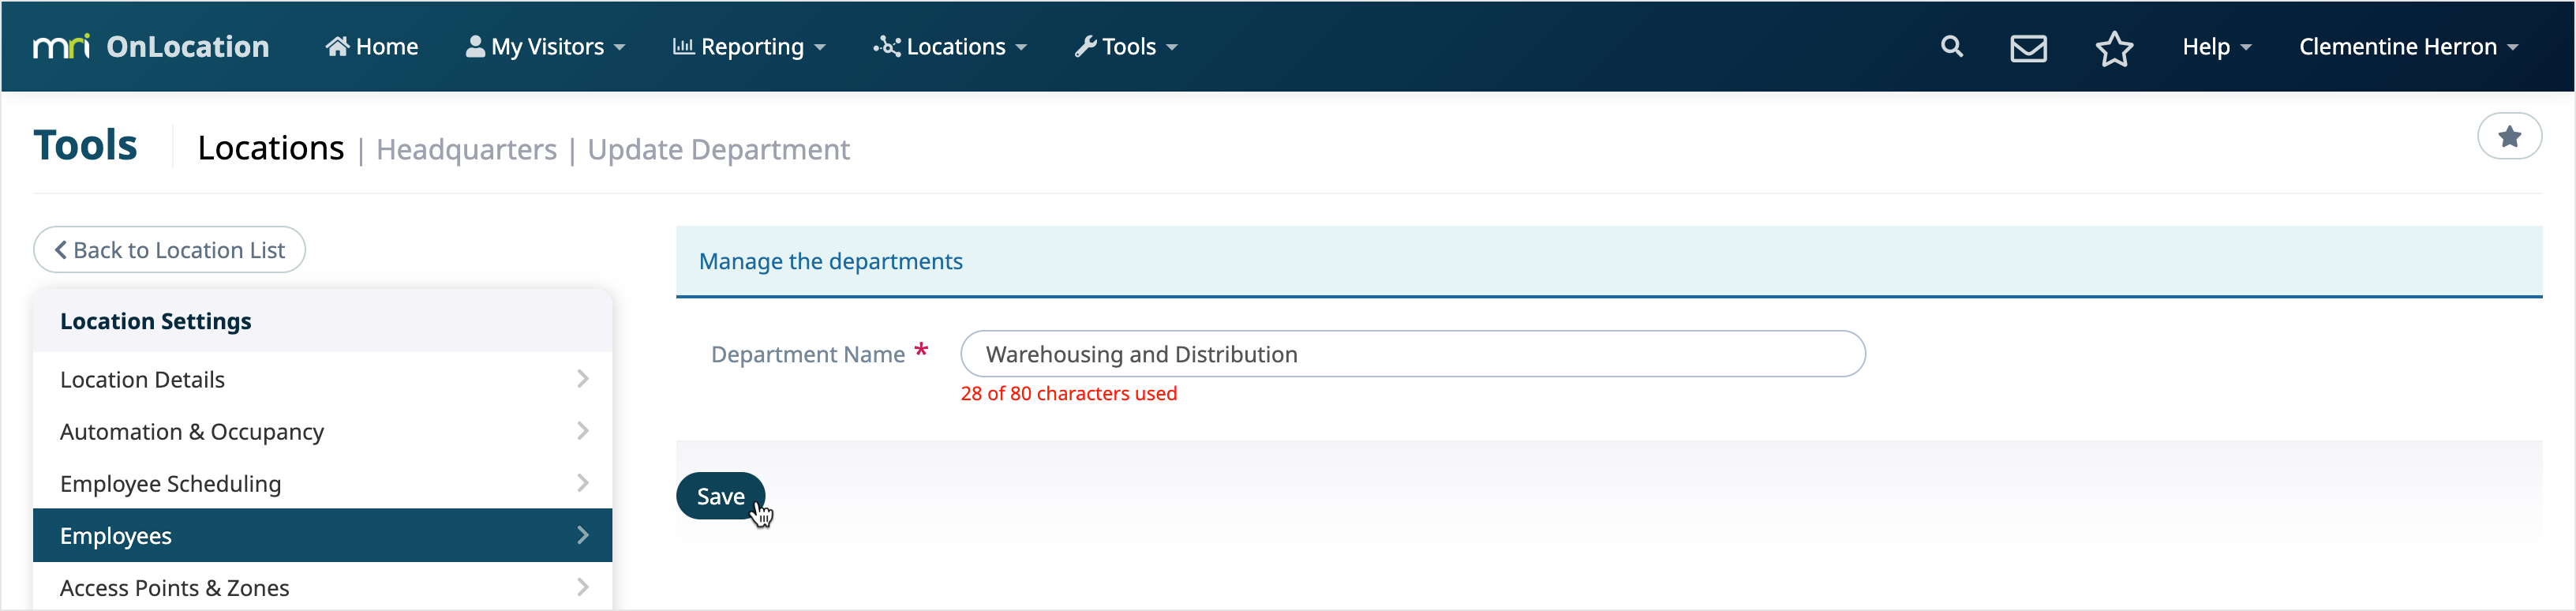Click the MRI OnLocation logo
This screenshot has width=2576, height=611.
(151, 47)
